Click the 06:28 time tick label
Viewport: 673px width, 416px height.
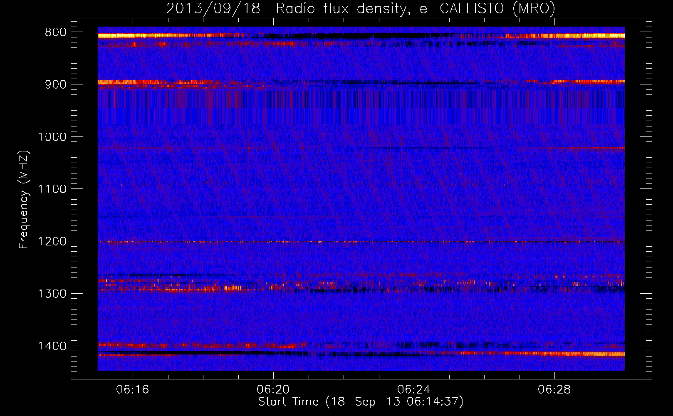(554, 390)
